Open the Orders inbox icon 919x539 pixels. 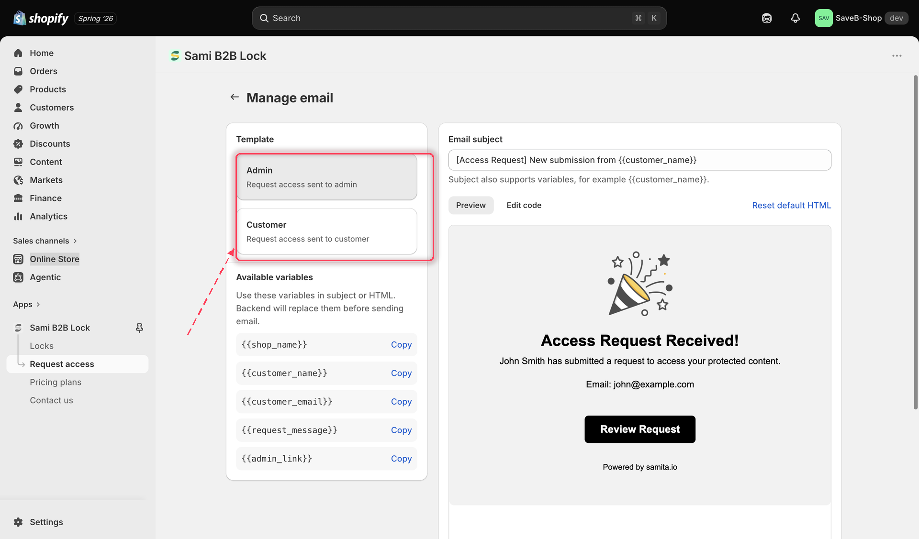(18, 71)
